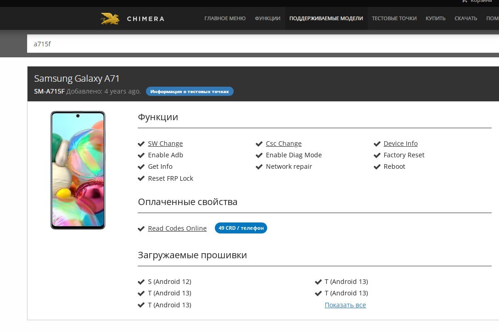Open the КУПИТЬ nav item
Screen dimensions: 499x333
(x=436, y=18)
